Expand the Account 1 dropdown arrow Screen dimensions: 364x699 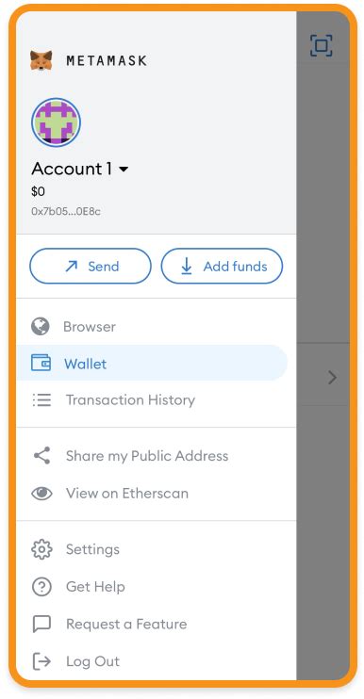(x=124, y=170)
